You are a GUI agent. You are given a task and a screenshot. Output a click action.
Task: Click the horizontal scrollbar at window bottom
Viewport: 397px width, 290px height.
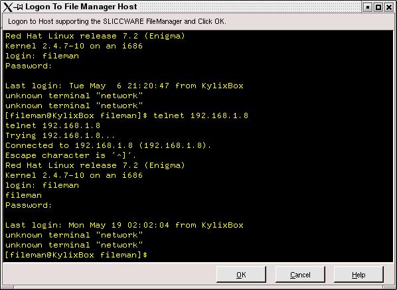(198, 287)
